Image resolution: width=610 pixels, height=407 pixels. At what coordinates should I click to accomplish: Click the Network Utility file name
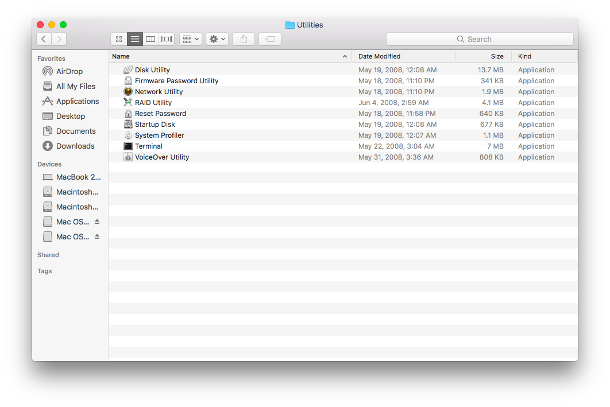[x=159, y=91]
